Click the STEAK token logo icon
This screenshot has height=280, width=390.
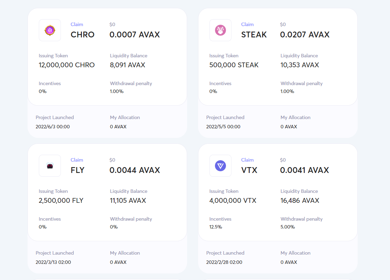click(x=220, y=30)
